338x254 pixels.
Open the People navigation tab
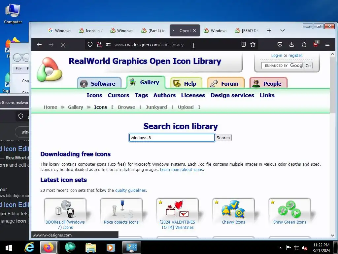click(268, 83)
